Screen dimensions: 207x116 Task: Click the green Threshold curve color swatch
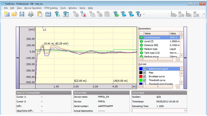141,80
